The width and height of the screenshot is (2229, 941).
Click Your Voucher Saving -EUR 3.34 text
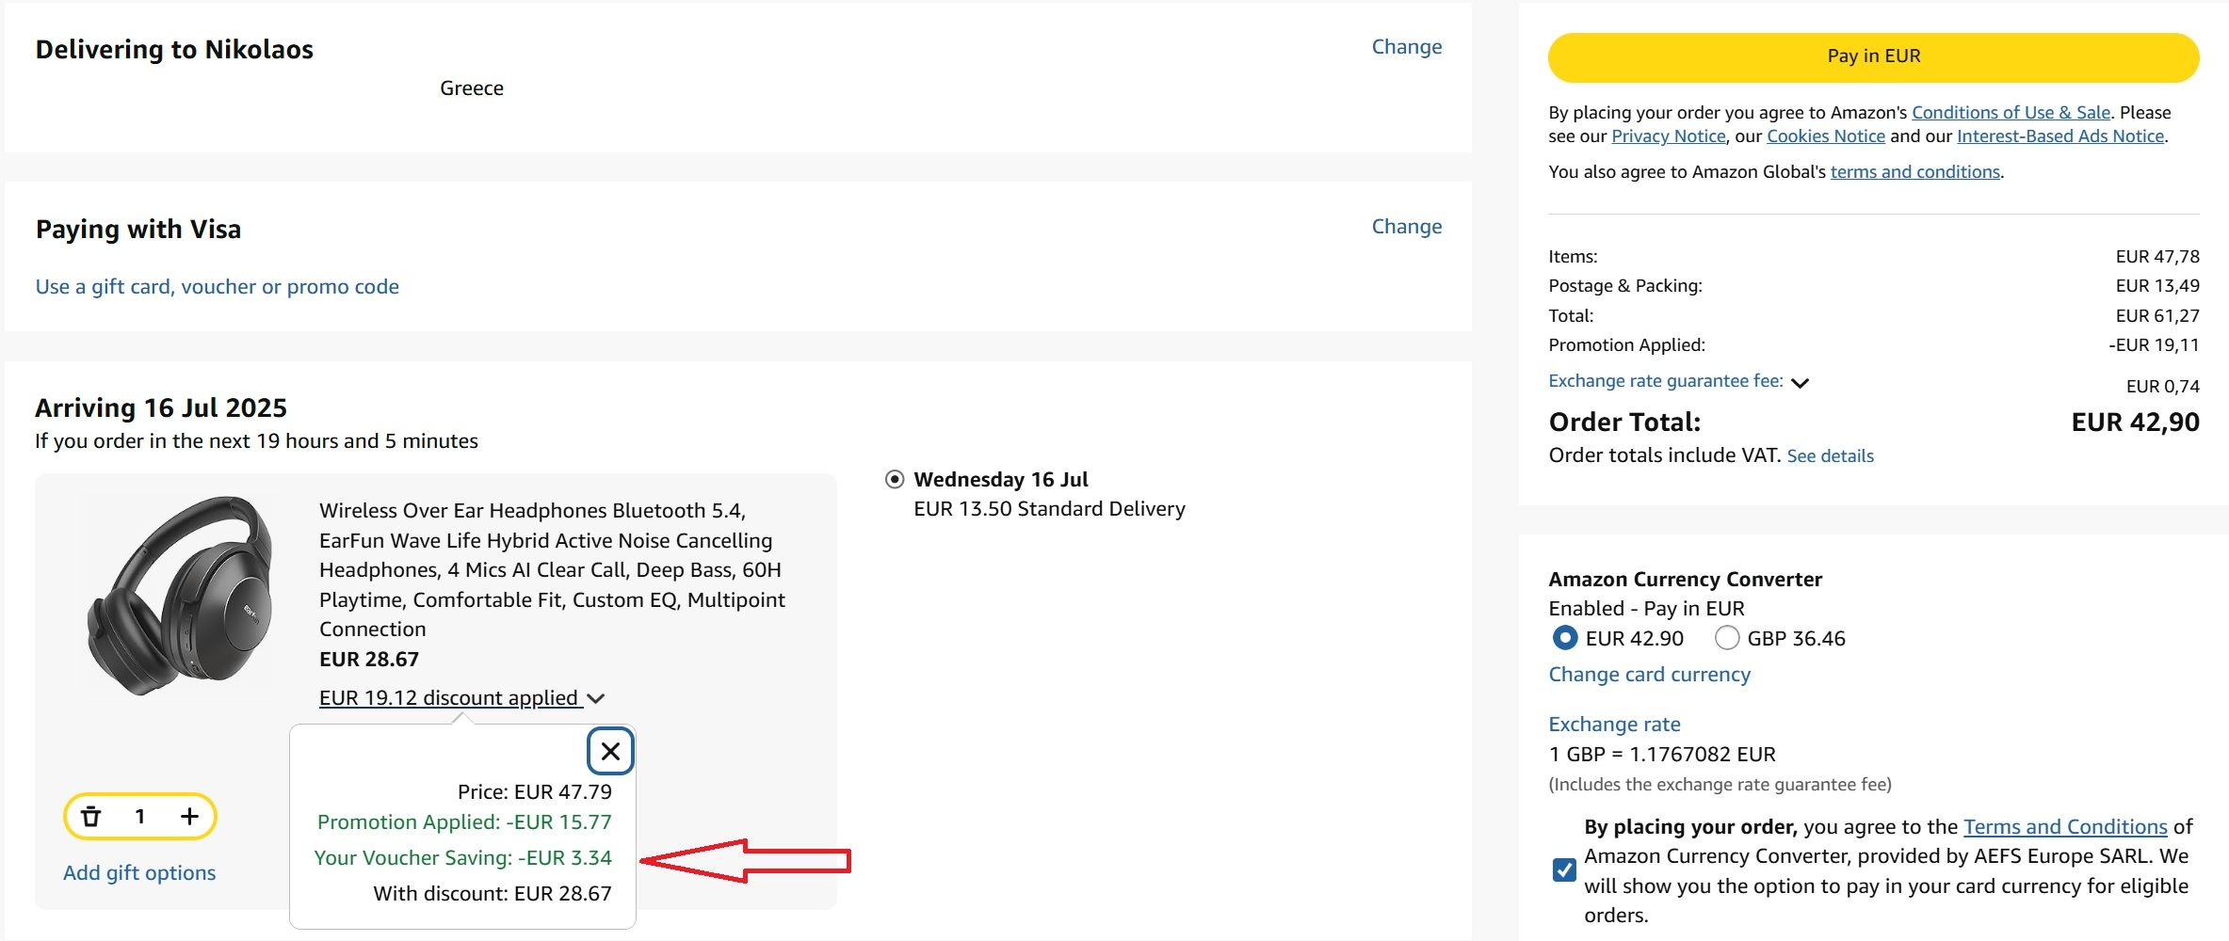[462, 858]
